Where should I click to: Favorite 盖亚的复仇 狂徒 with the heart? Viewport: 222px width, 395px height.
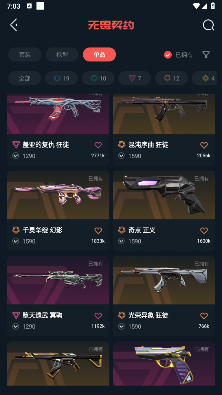coord(98,145)
